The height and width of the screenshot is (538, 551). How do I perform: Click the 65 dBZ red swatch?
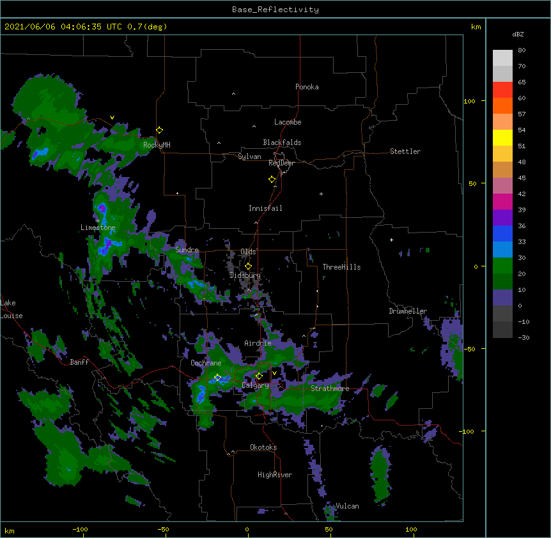coord(502,90)
